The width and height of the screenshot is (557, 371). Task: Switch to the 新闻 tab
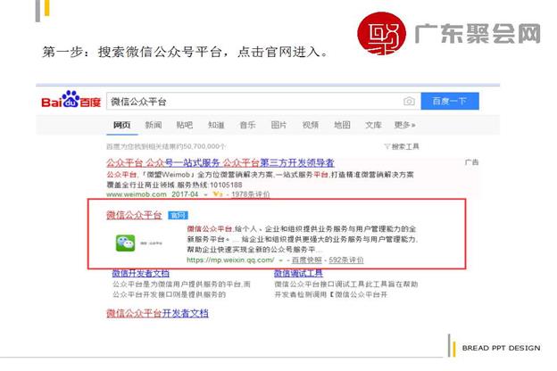tap(154, 125)
